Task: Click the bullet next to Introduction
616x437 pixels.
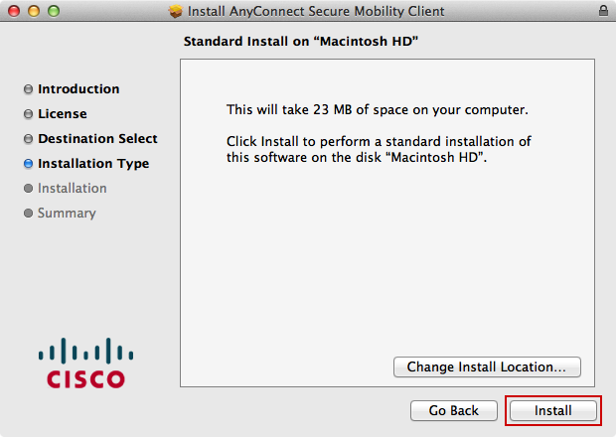Action: coord(29,89)
